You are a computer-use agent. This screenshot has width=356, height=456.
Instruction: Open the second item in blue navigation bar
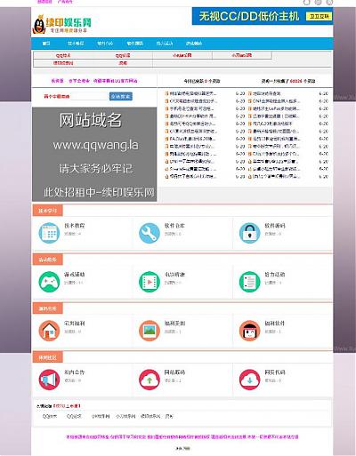click(x=76, y=44)
